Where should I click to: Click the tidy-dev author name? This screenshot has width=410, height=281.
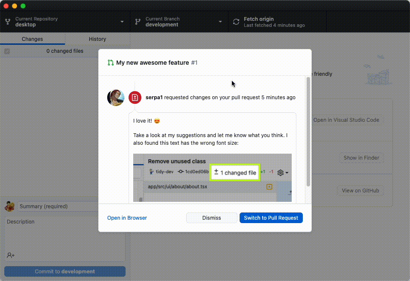tap(164, 172)
